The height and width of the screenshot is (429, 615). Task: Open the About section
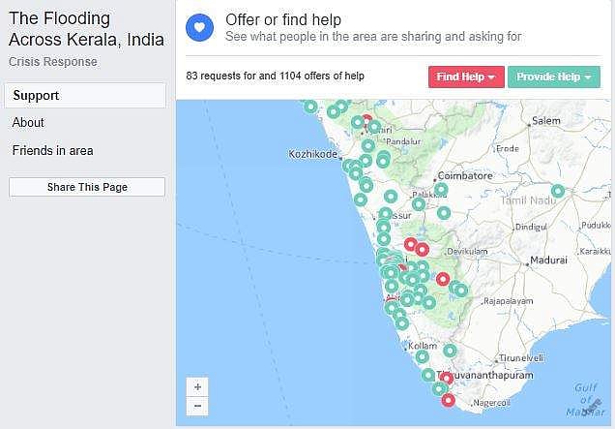[x=28, y=123]
